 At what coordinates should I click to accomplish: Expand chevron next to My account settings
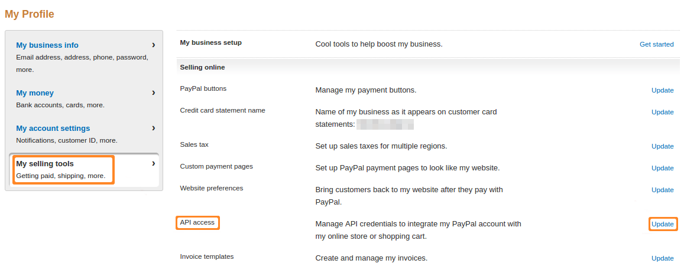pyautogui.click(x=154, y=128)
